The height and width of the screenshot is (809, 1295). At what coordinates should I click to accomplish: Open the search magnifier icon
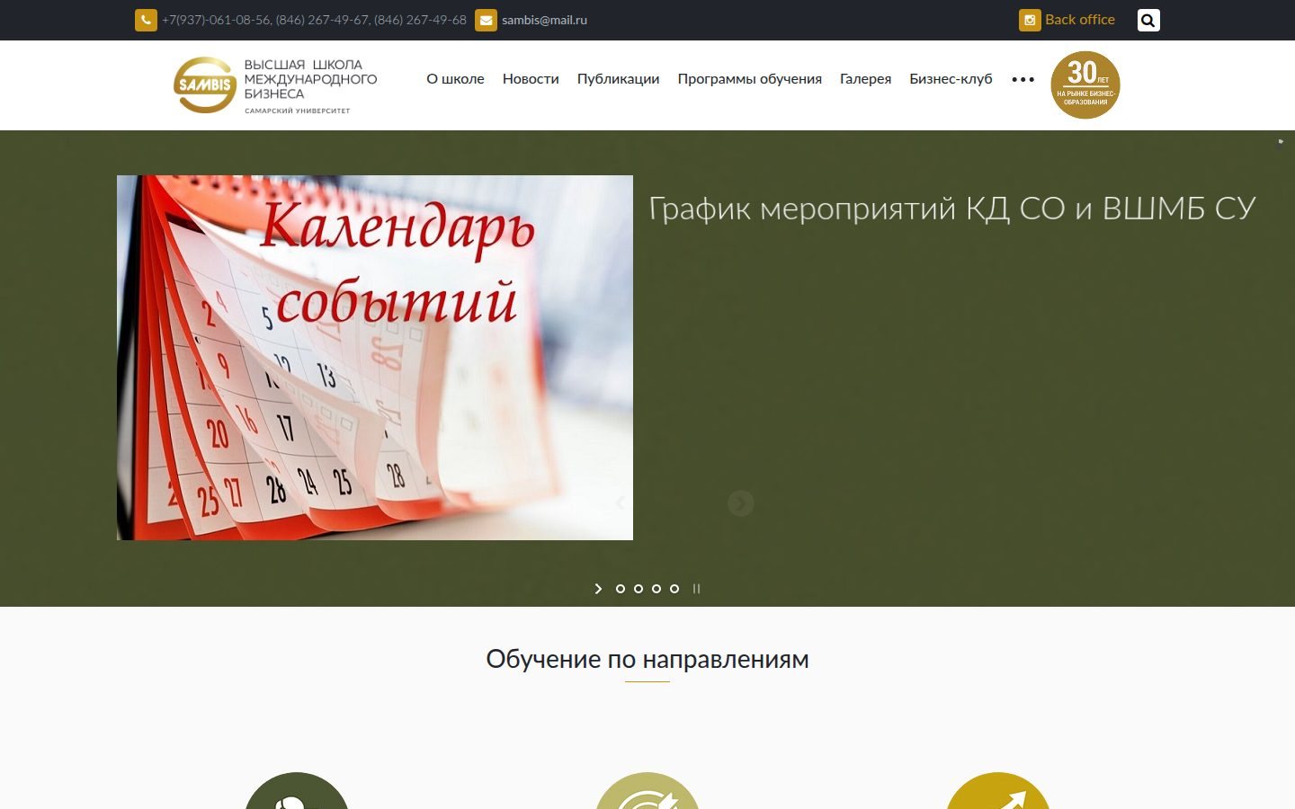pyautogui.click(x=1148, y=20)
